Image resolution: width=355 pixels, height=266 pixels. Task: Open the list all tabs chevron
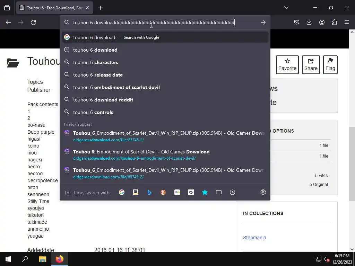coord(286,8)
